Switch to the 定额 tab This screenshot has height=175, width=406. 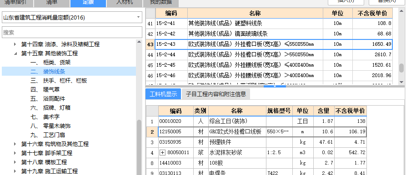[x=88, y=3]
